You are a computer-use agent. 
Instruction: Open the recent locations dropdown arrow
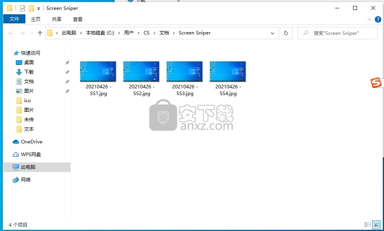[32, 33]
